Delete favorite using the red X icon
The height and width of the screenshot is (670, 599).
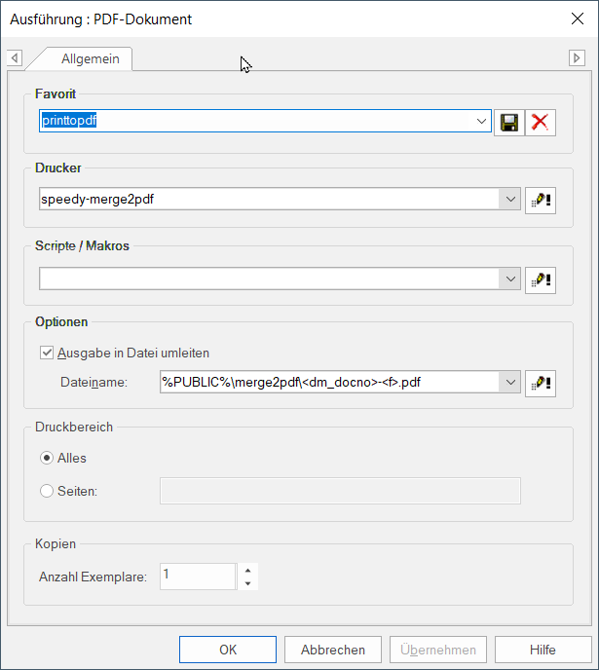coord(540,122)
